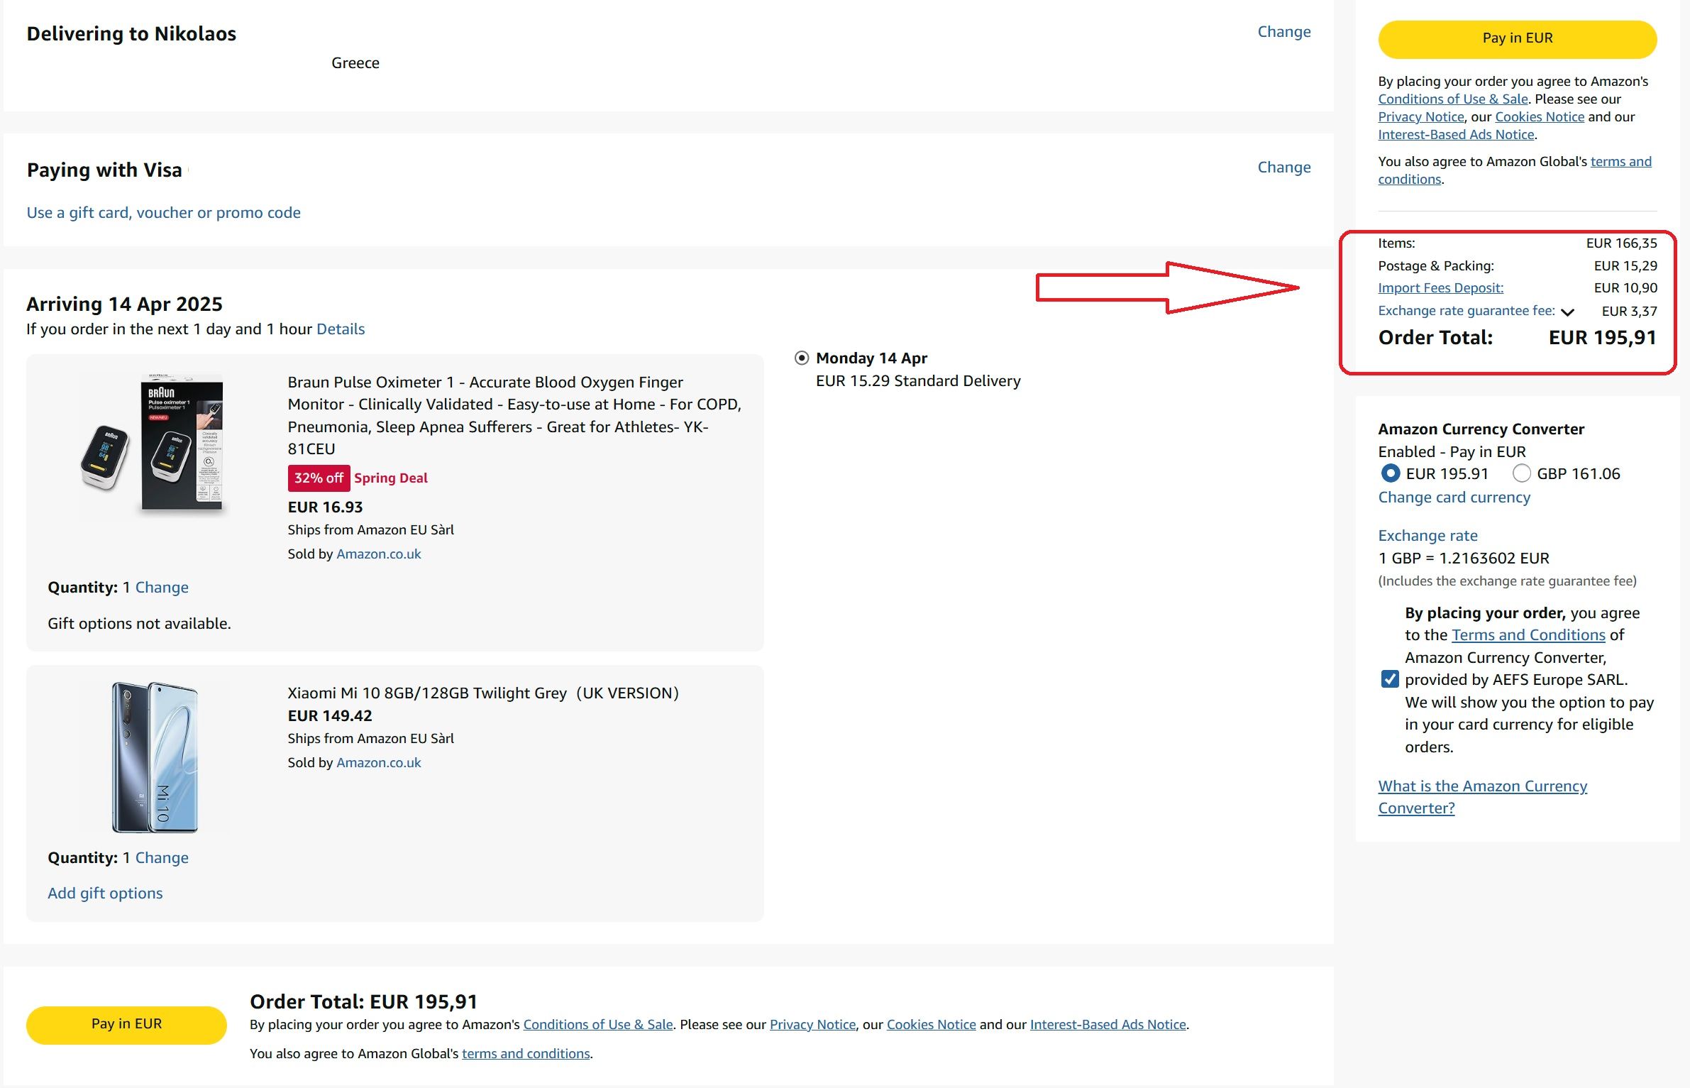Open top-right Amazon Global terms and conditions
The image size is (1690, 1088).
(x=1515, y=170)
